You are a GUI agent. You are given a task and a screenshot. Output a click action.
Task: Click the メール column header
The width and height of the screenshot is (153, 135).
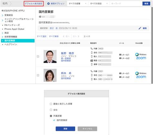(121, 43)
